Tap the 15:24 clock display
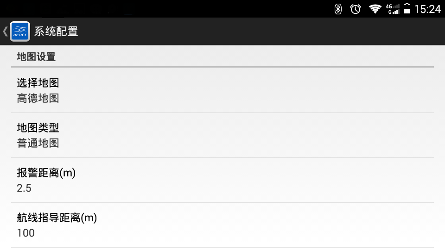Image resolution: width=445 pixels, height=250 pixels. 427,9
